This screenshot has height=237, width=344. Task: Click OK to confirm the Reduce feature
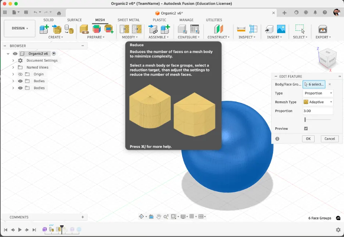pos(308,139)
